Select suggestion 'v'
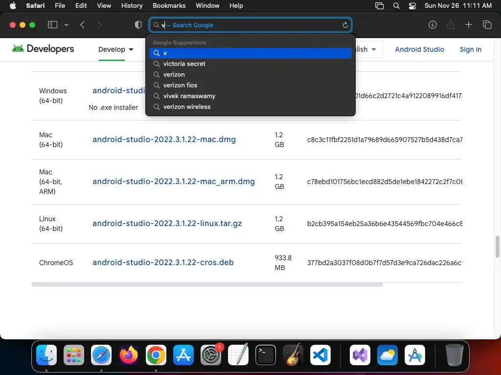The height and width of the screenshot is (375, 501). click(250, 53)
